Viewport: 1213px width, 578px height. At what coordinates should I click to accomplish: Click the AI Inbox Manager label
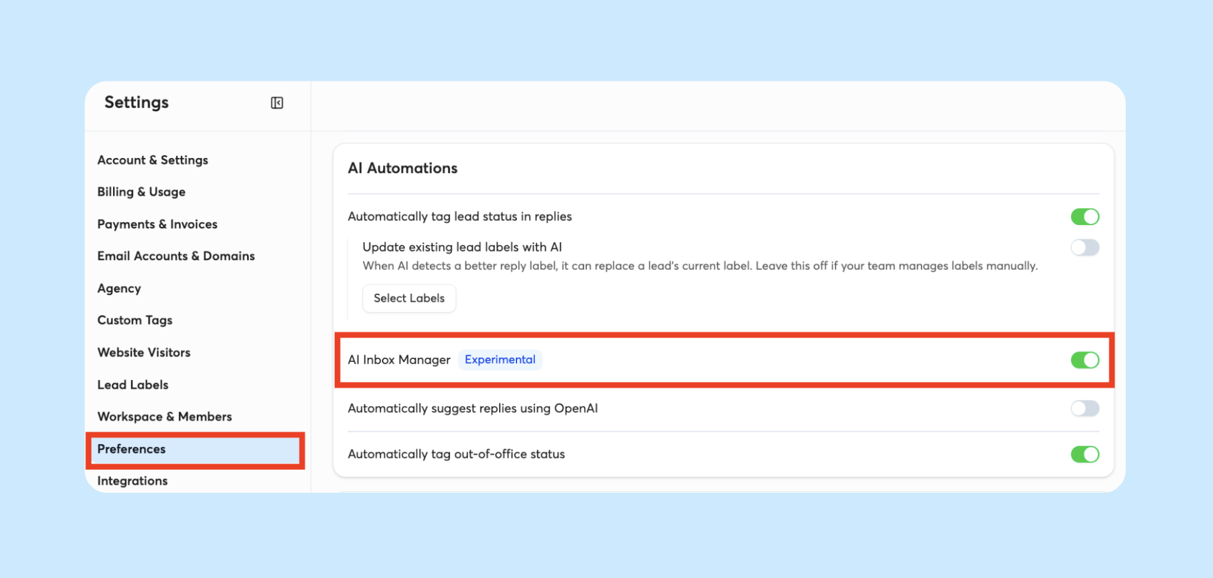pyautogui.click(x=399, y=360)
